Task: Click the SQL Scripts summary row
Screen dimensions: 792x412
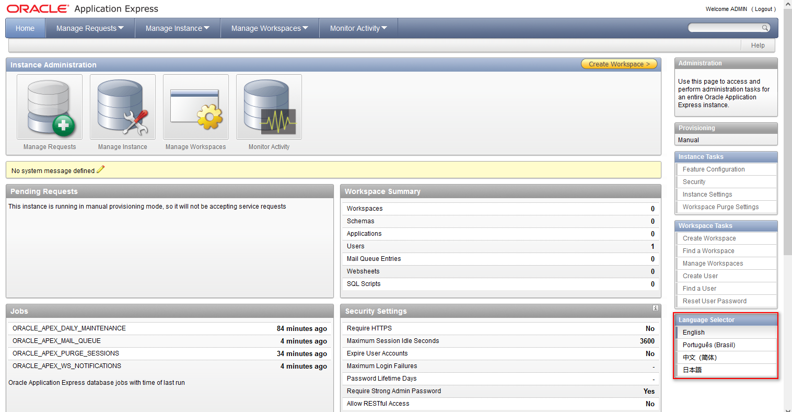Action: point(500,284)
